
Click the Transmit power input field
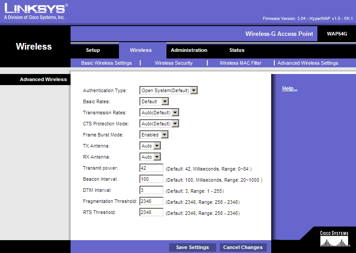click(x=151, y=168)
